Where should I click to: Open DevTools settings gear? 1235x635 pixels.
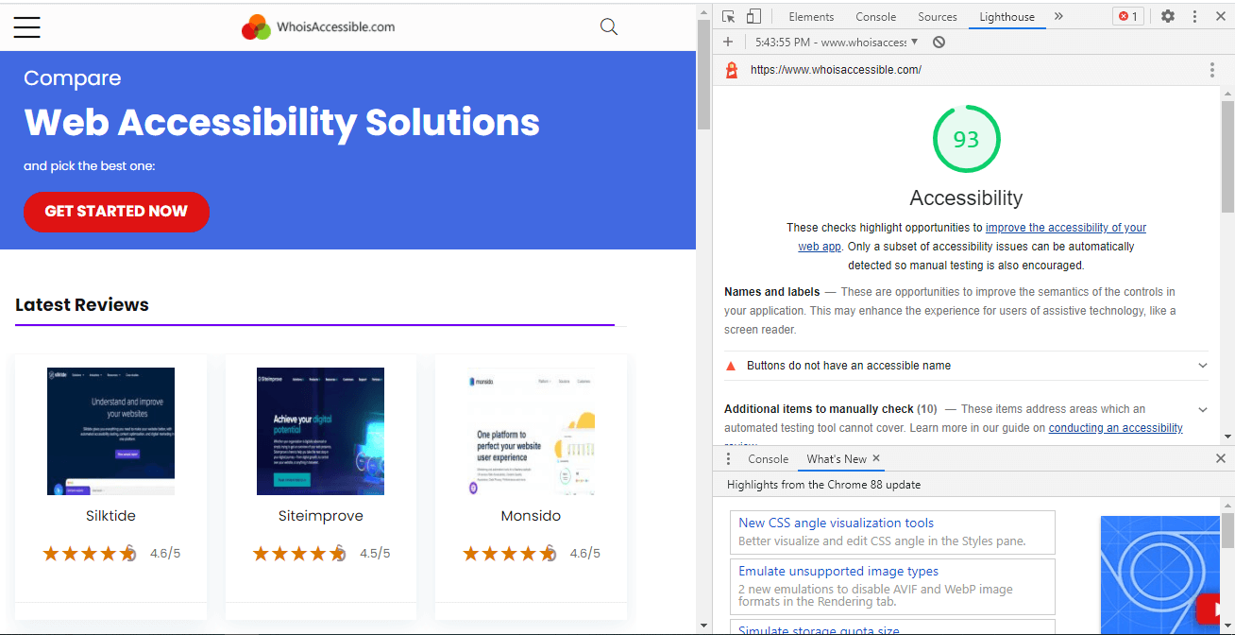pyautogui.click(x=1168, y=17)
